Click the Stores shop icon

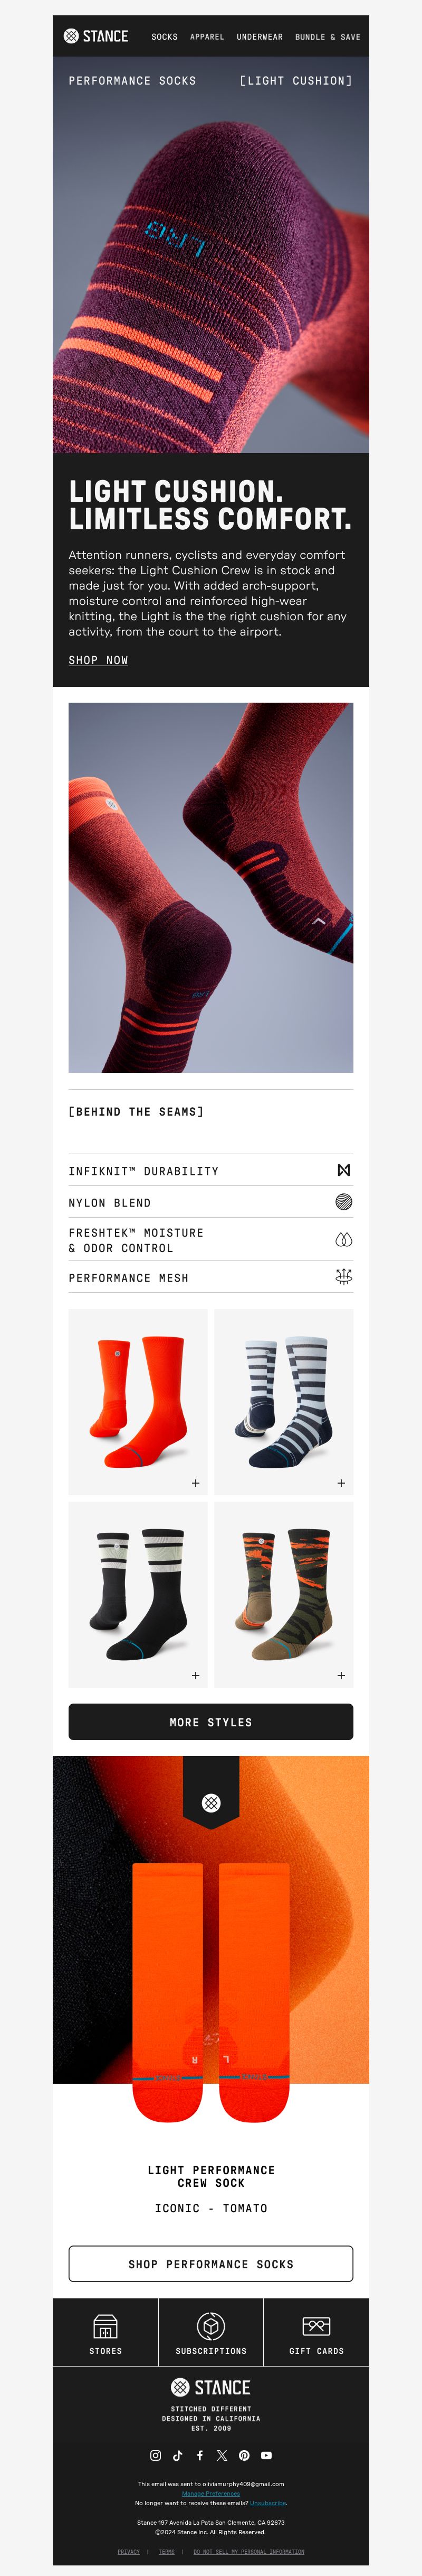pyautogui.click(x=105, y=2326)
